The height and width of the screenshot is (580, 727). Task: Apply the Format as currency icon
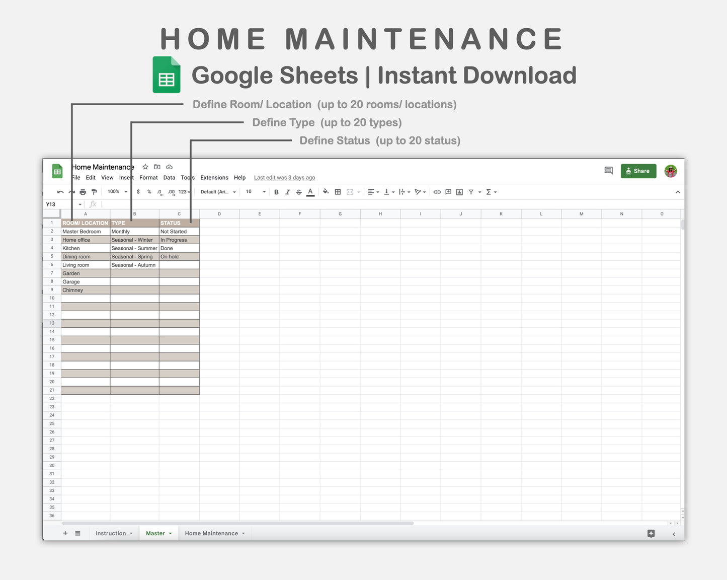click(x=138, y=192)
